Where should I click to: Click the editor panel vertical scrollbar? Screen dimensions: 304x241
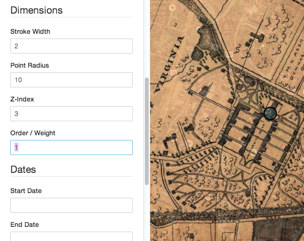coord(146,132)
